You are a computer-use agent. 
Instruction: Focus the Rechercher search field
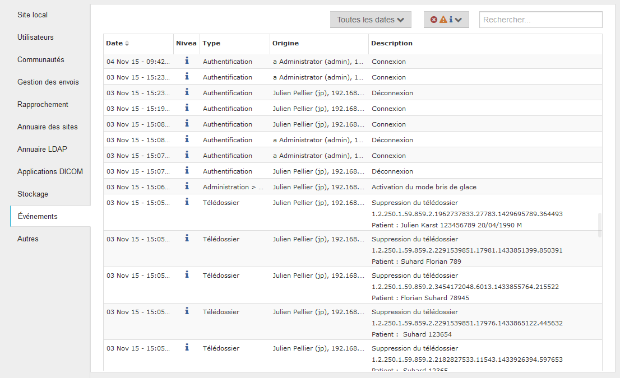tap(540, 20)
